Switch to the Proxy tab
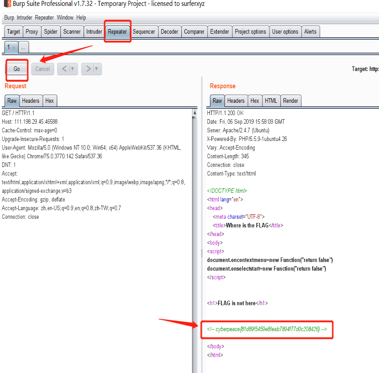Viewport: 379px width, 373px height. coord(32,32)
